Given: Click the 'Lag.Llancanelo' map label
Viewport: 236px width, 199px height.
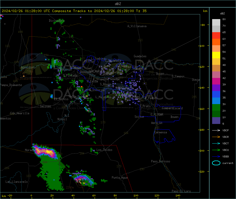Looking at the screenshot, I should point(17,182).
